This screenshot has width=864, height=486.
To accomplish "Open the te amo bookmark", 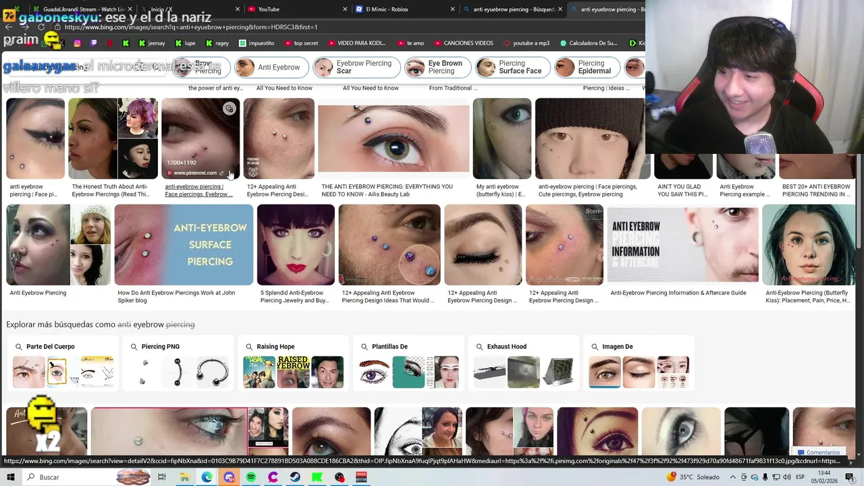I will click(410, 43).
